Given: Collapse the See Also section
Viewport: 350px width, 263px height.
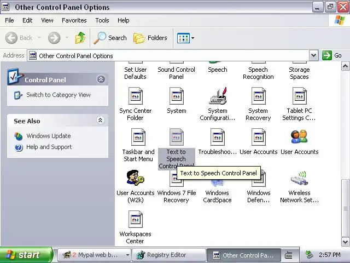Looking at the screenshot, I should click(x=101, y=121).
